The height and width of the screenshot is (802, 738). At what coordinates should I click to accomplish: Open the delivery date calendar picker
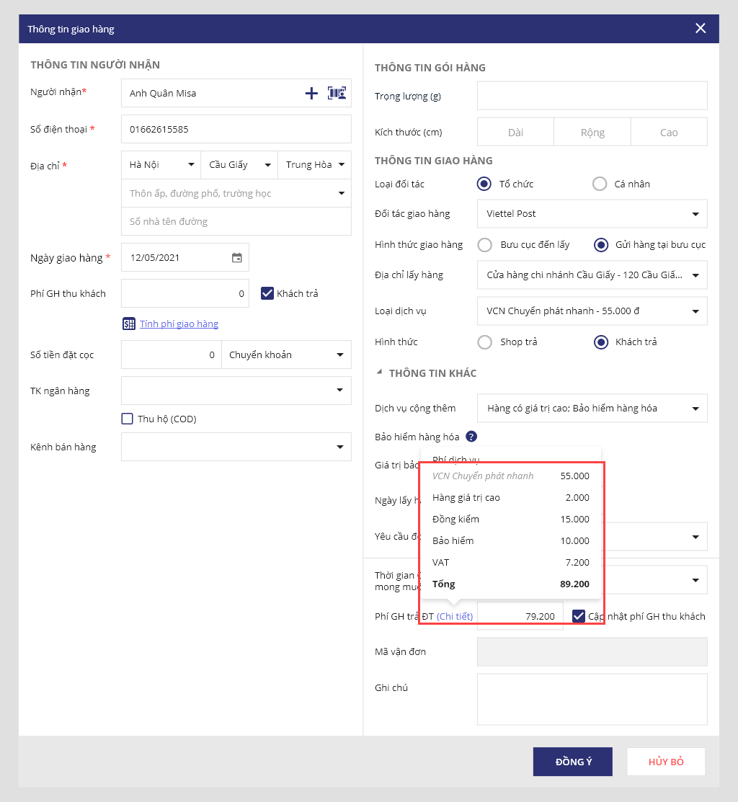click(x=236, y=258)
